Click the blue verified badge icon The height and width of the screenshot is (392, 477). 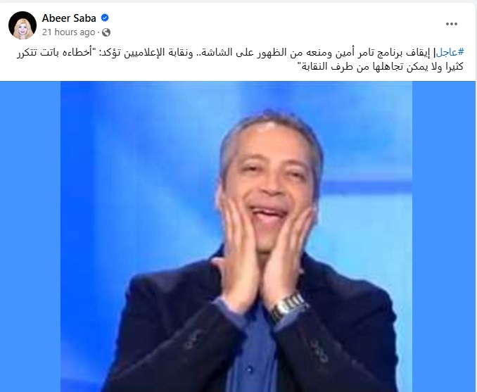point(105,18)
